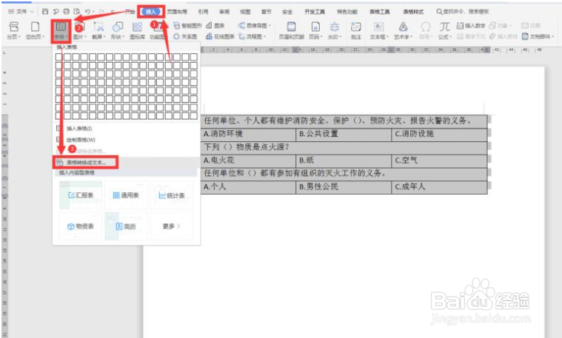
Task: Open the 文档部件 document parts dropdown
Action: coord(538,36)
